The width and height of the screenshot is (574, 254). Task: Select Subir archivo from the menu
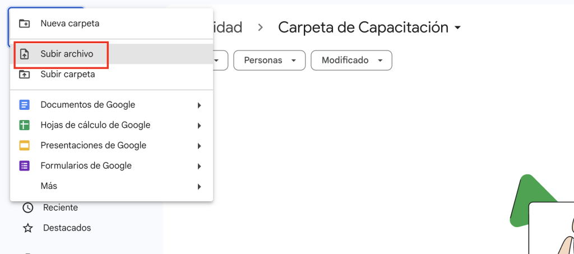67,54
